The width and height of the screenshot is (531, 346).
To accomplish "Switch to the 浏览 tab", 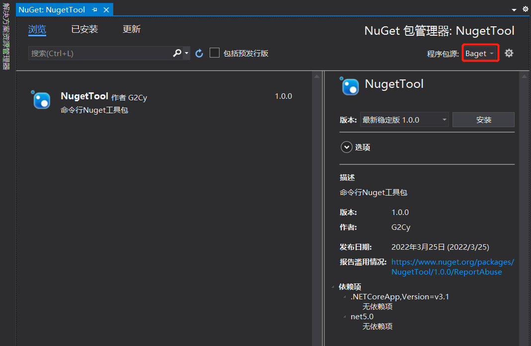I will pyautogui.click(x=37, y=29).
